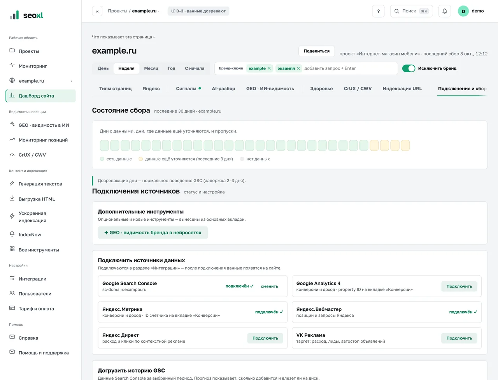This screenshot has height=380, width=498.
Task: Switch to Здоровье tab
Action: coord(321,89)
